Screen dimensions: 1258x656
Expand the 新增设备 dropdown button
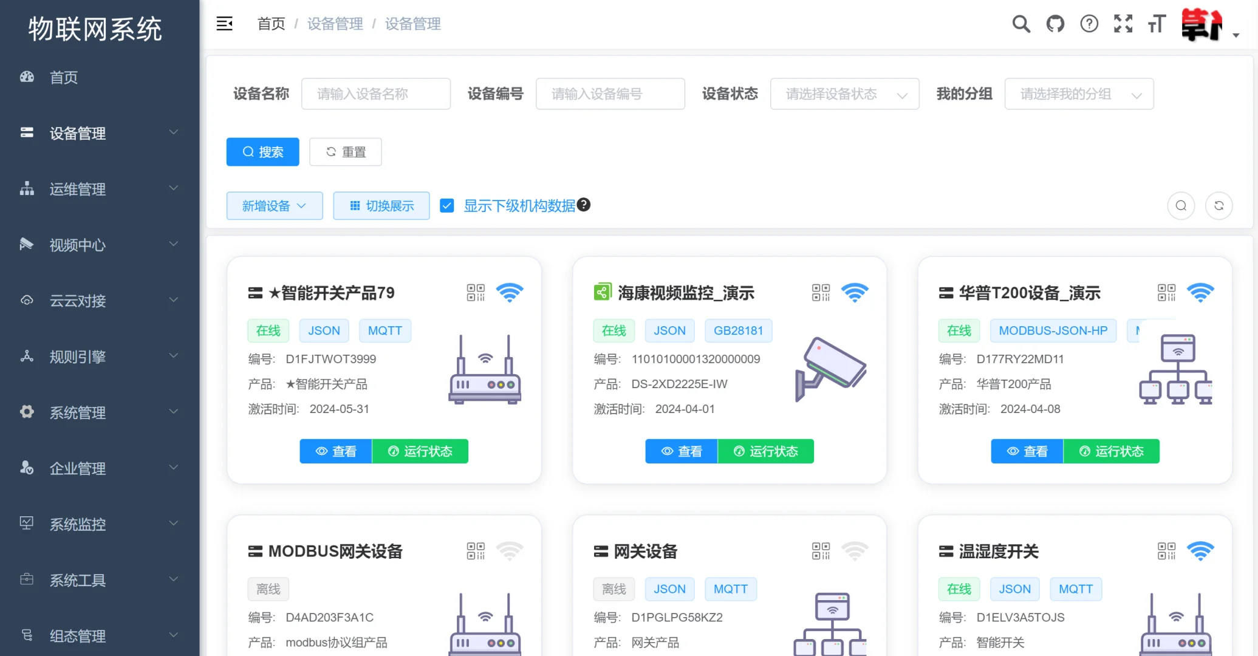pyautogui.click(x=275, y=205)
